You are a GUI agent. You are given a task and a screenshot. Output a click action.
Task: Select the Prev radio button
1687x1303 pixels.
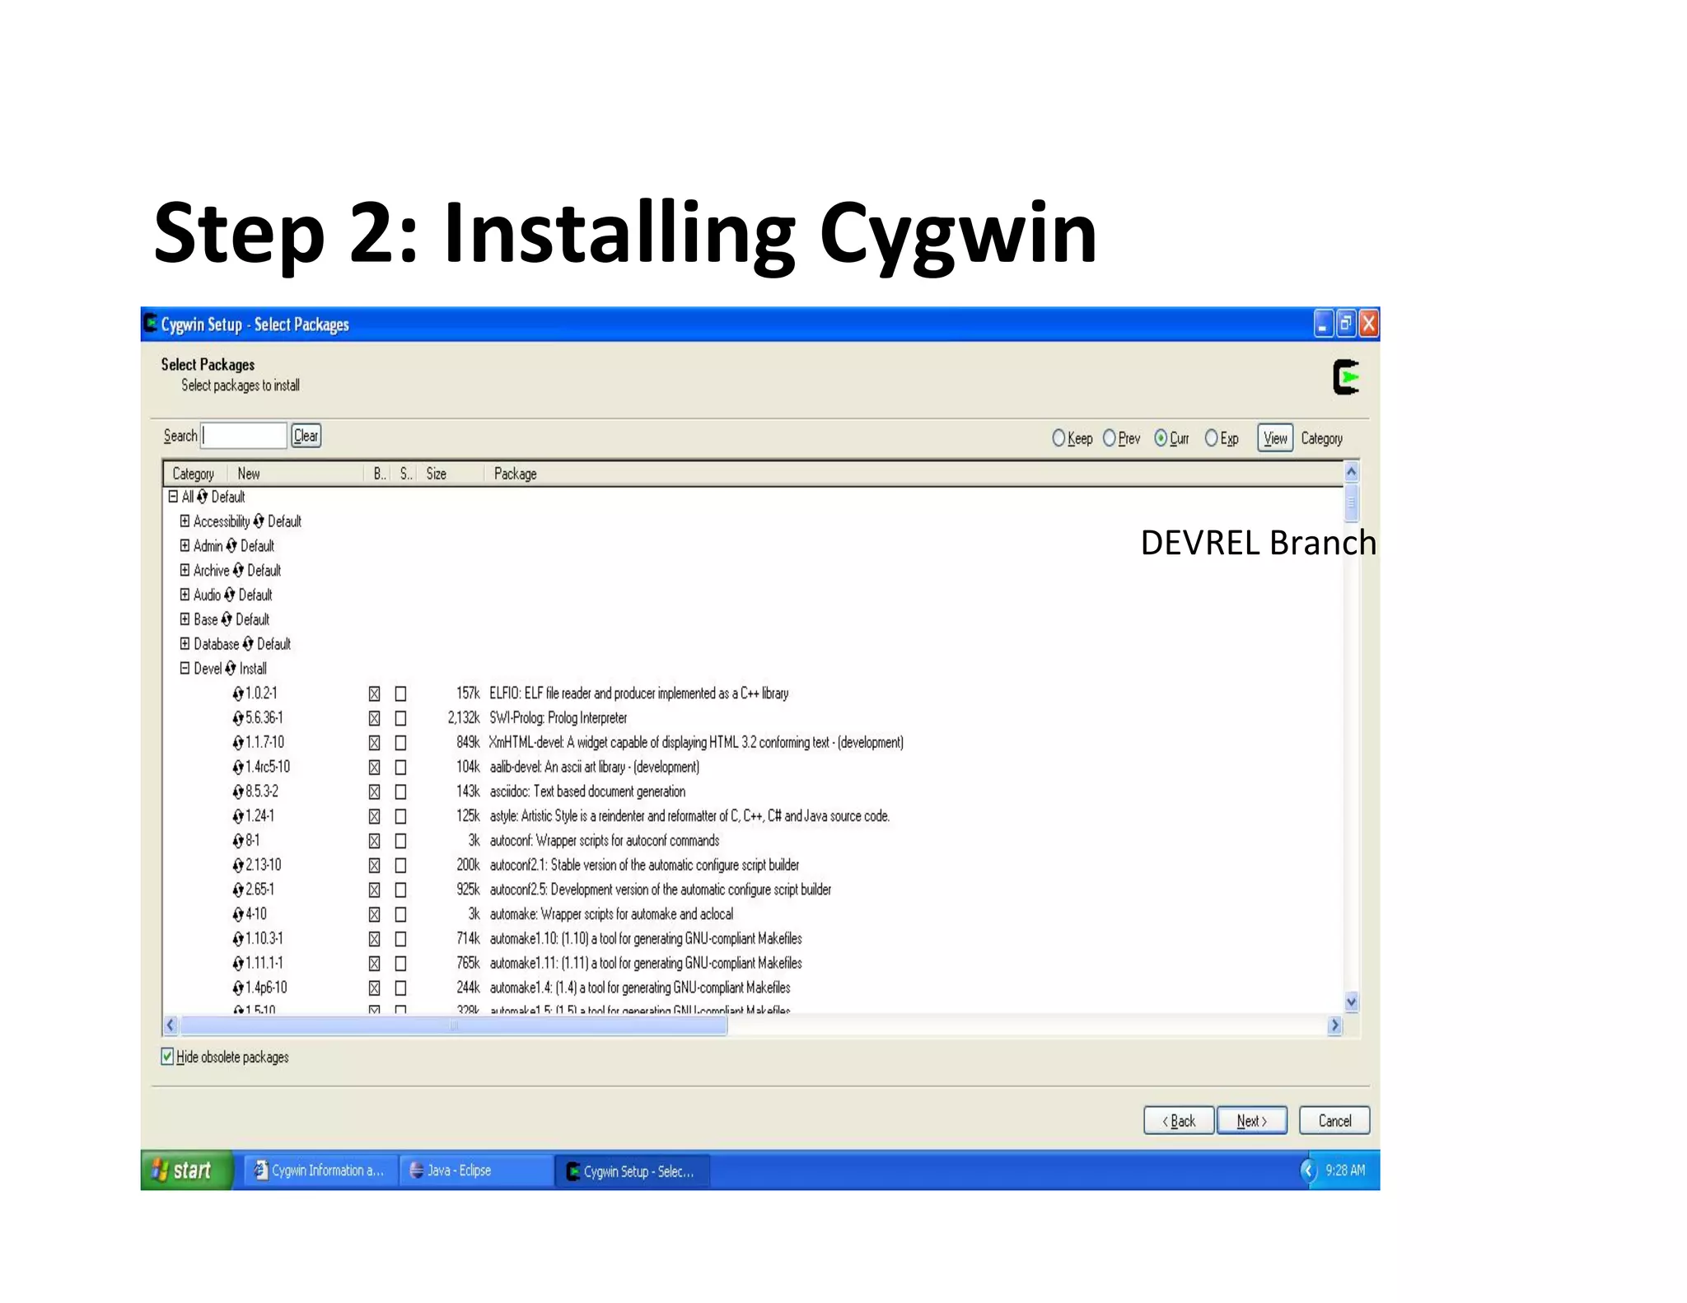coord(1110,438)
